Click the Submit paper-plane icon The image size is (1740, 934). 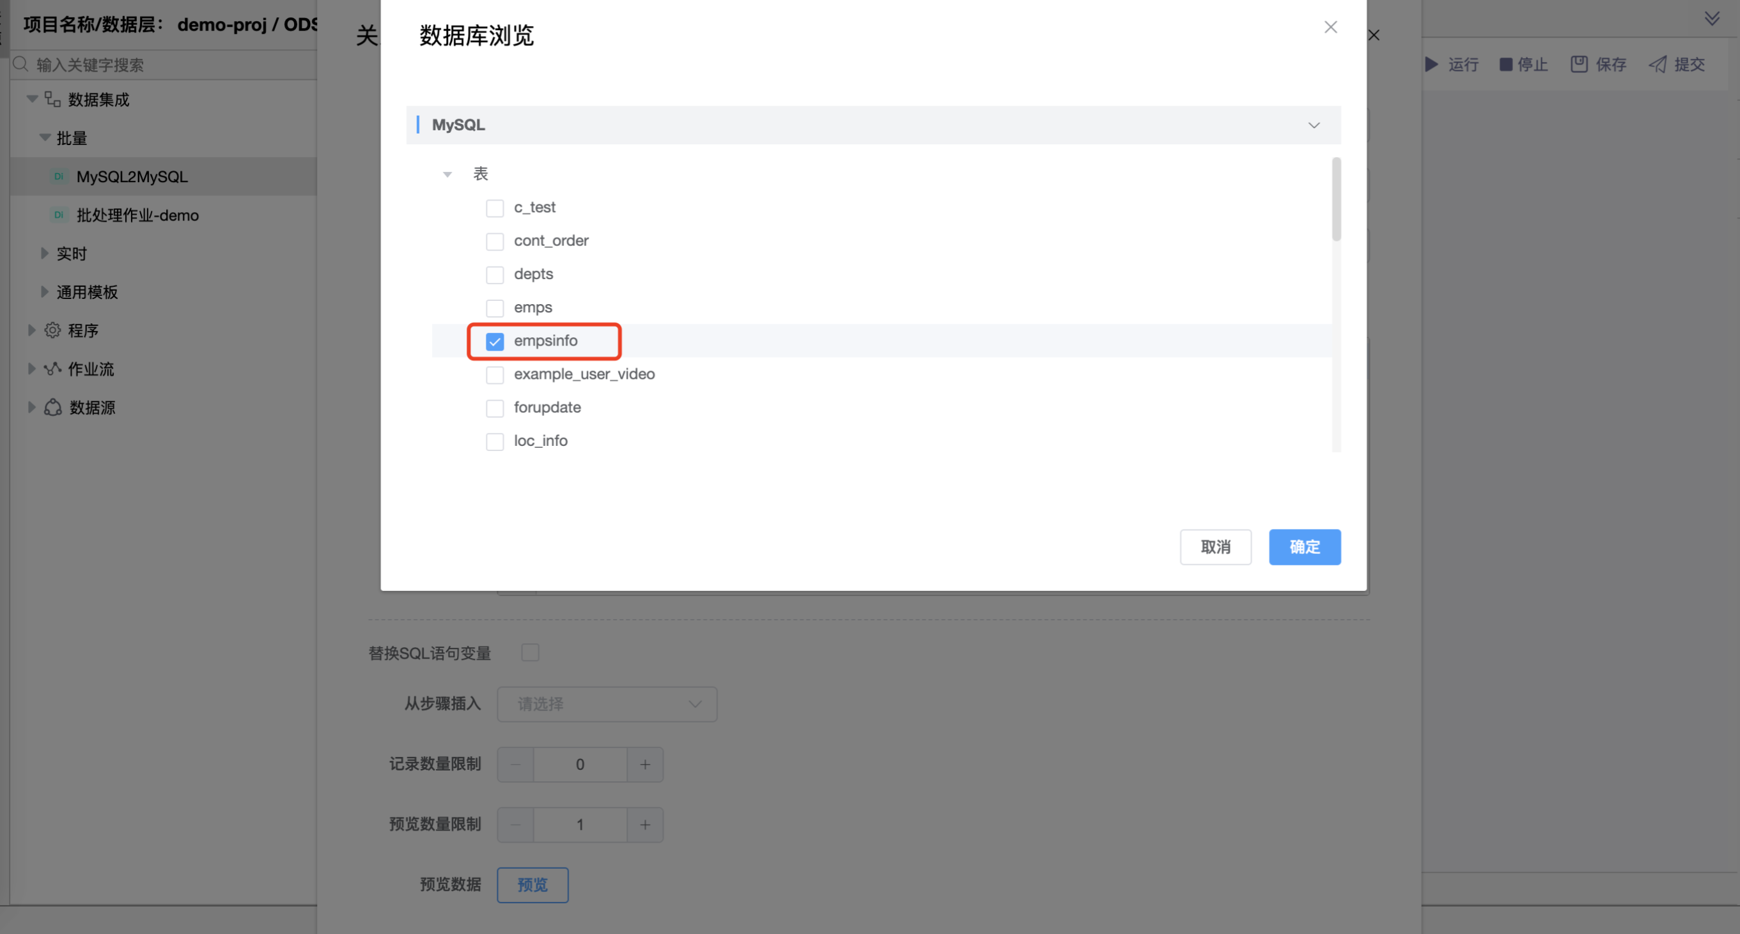pos(1658,64)
